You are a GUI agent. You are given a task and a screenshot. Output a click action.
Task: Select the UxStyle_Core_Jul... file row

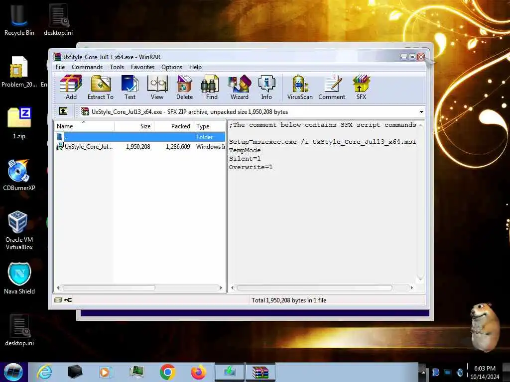coord(140,147)
